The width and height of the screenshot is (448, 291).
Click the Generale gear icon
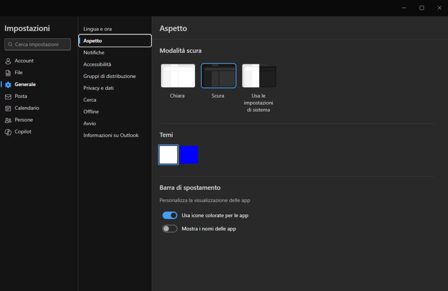pyautogui.click(x=8, y=84)
